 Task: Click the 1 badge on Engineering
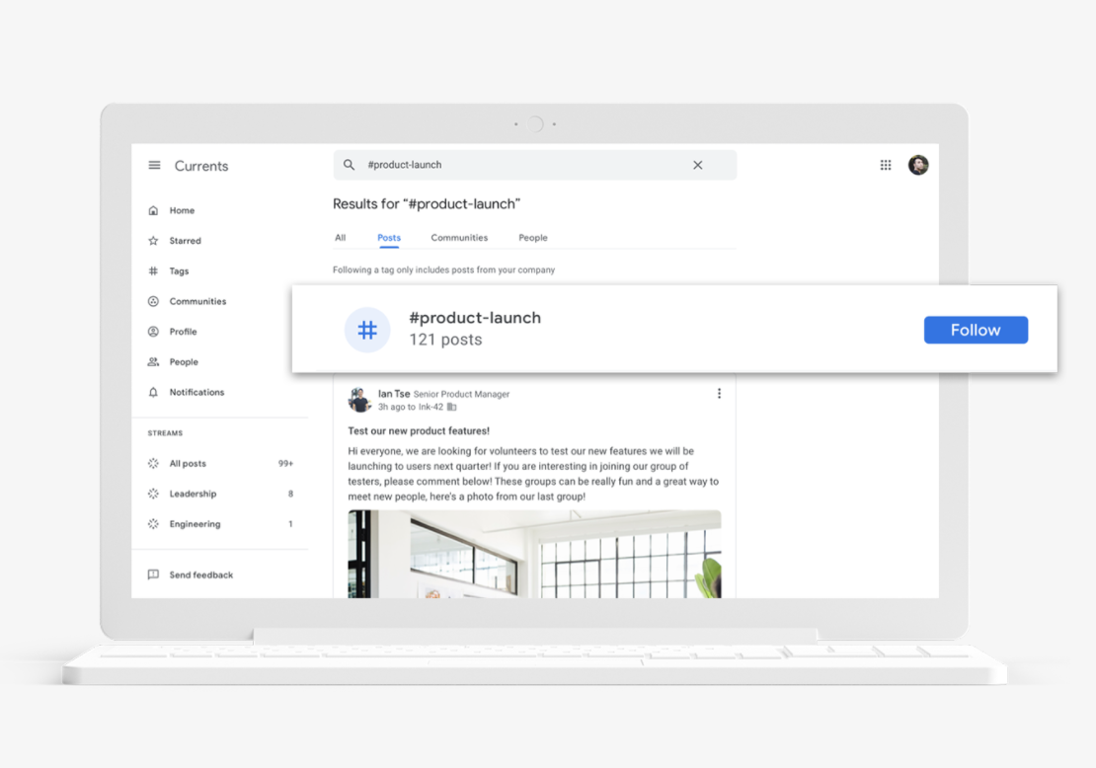click(x=290, y=524)
